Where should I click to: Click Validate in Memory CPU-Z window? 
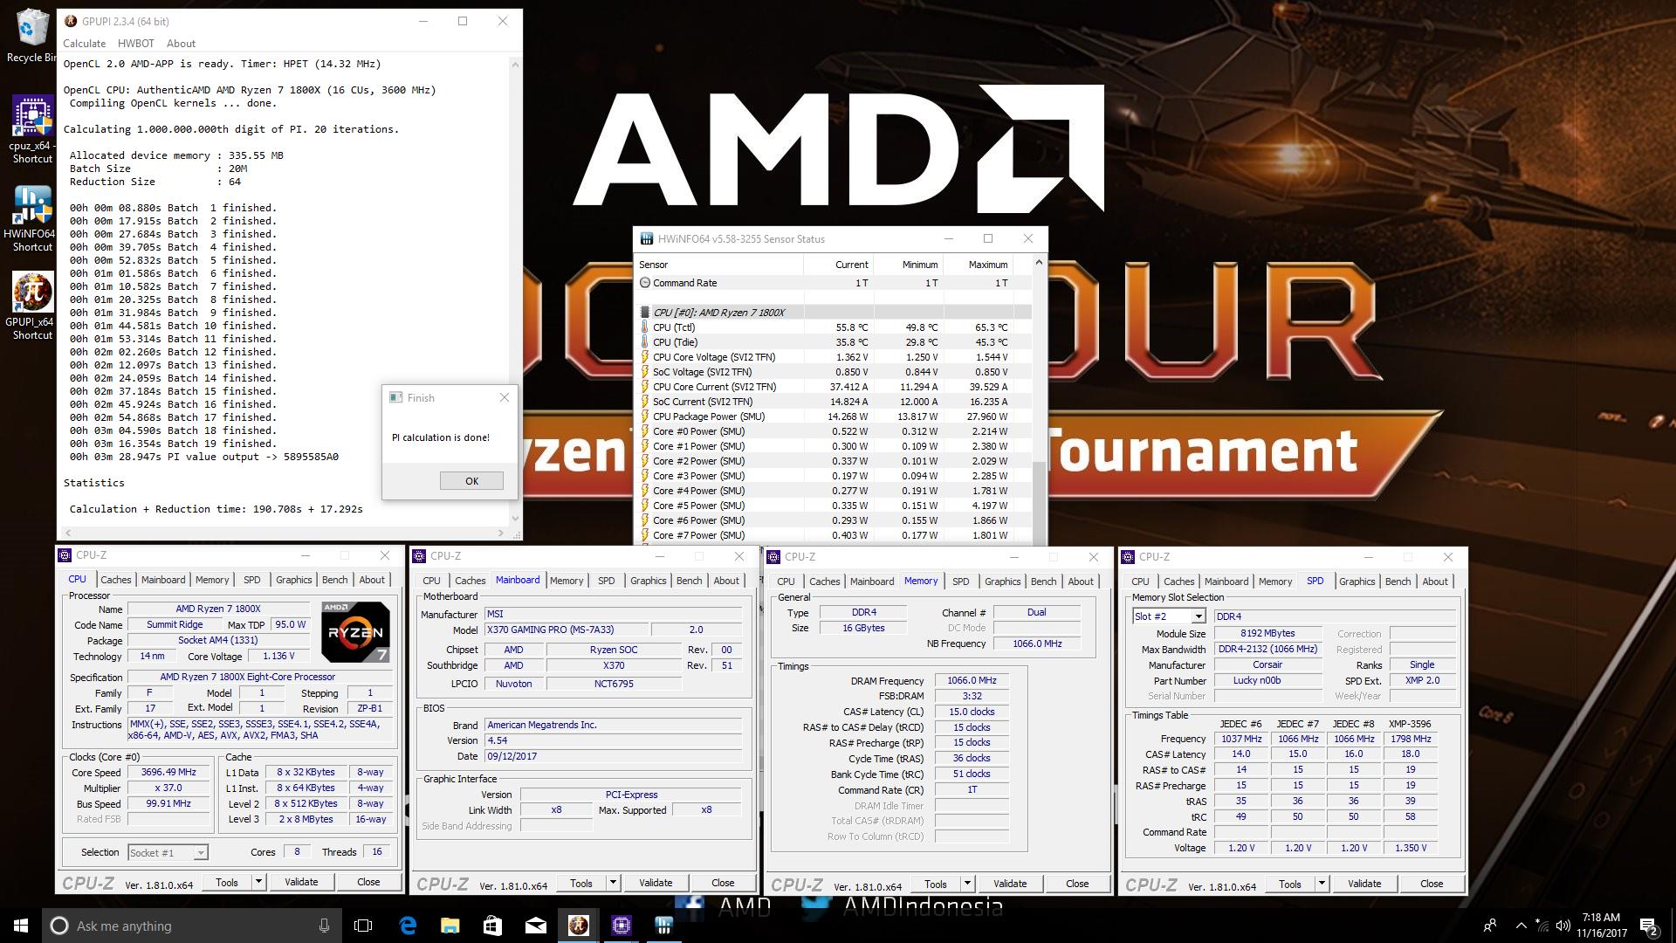[1010, 884]
